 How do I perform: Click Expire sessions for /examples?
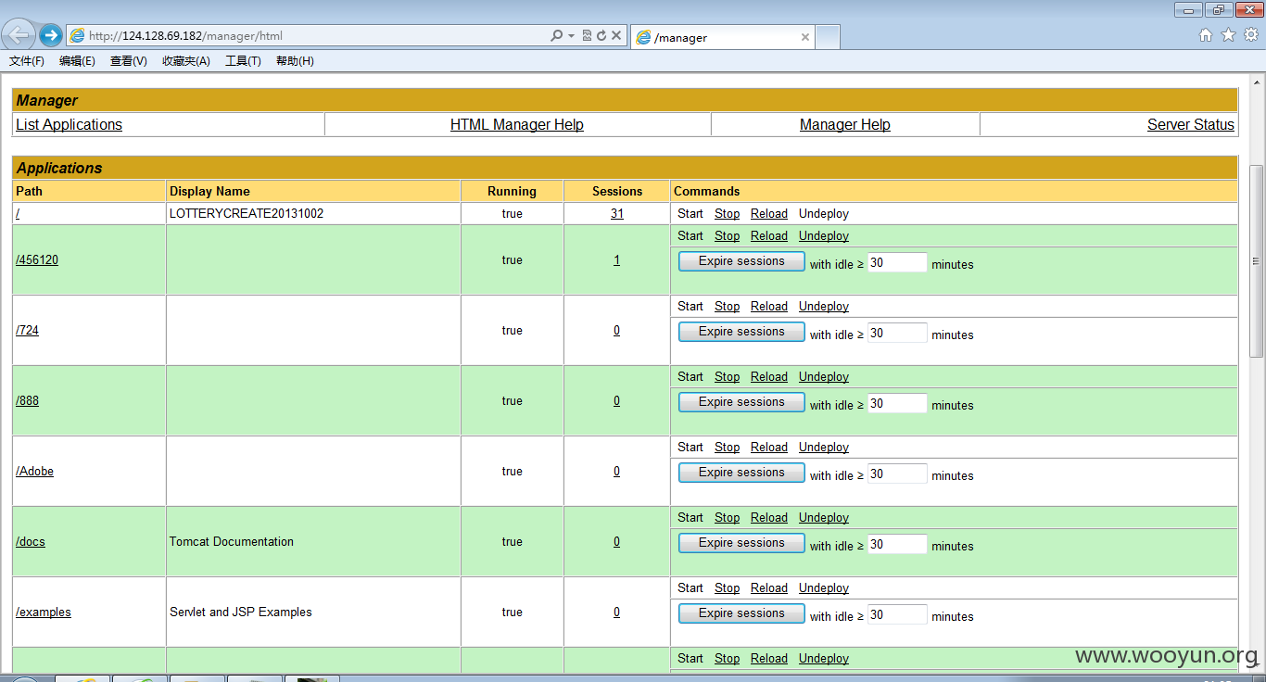[741, 613]
